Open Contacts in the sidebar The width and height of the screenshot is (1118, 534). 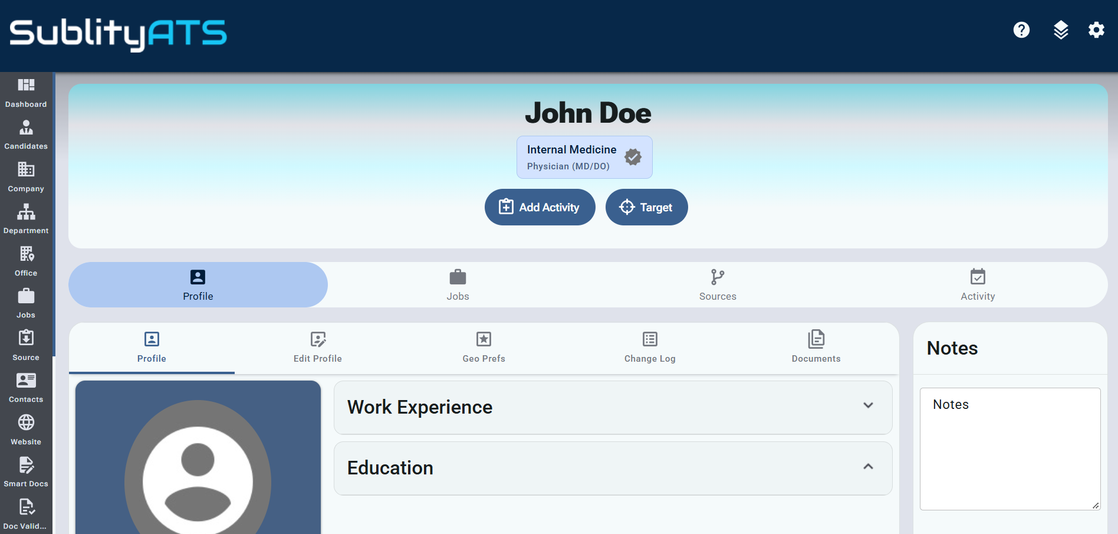pyautogui.click(x=26, y=388)
